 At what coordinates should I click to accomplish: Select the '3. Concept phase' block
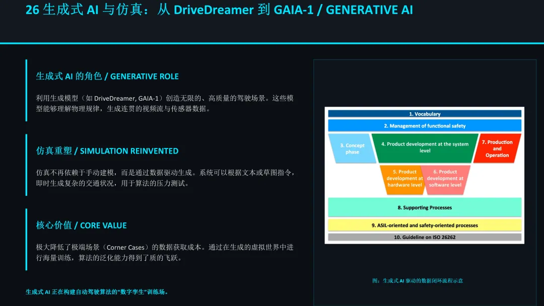[x=352, y=148]
